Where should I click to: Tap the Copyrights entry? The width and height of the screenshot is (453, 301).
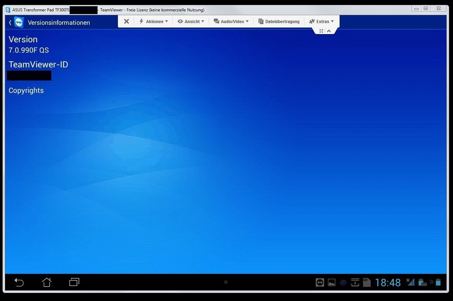pos(26,90)
